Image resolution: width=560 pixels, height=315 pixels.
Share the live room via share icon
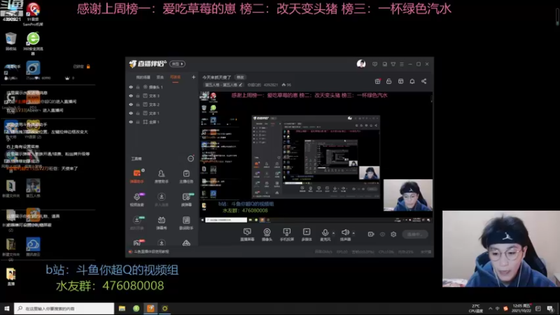click(424, 81)
